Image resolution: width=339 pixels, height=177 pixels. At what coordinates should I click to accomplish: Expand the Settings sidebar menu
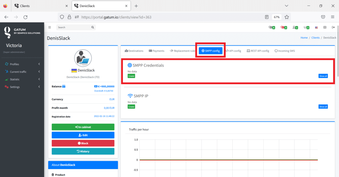[22, 87]
